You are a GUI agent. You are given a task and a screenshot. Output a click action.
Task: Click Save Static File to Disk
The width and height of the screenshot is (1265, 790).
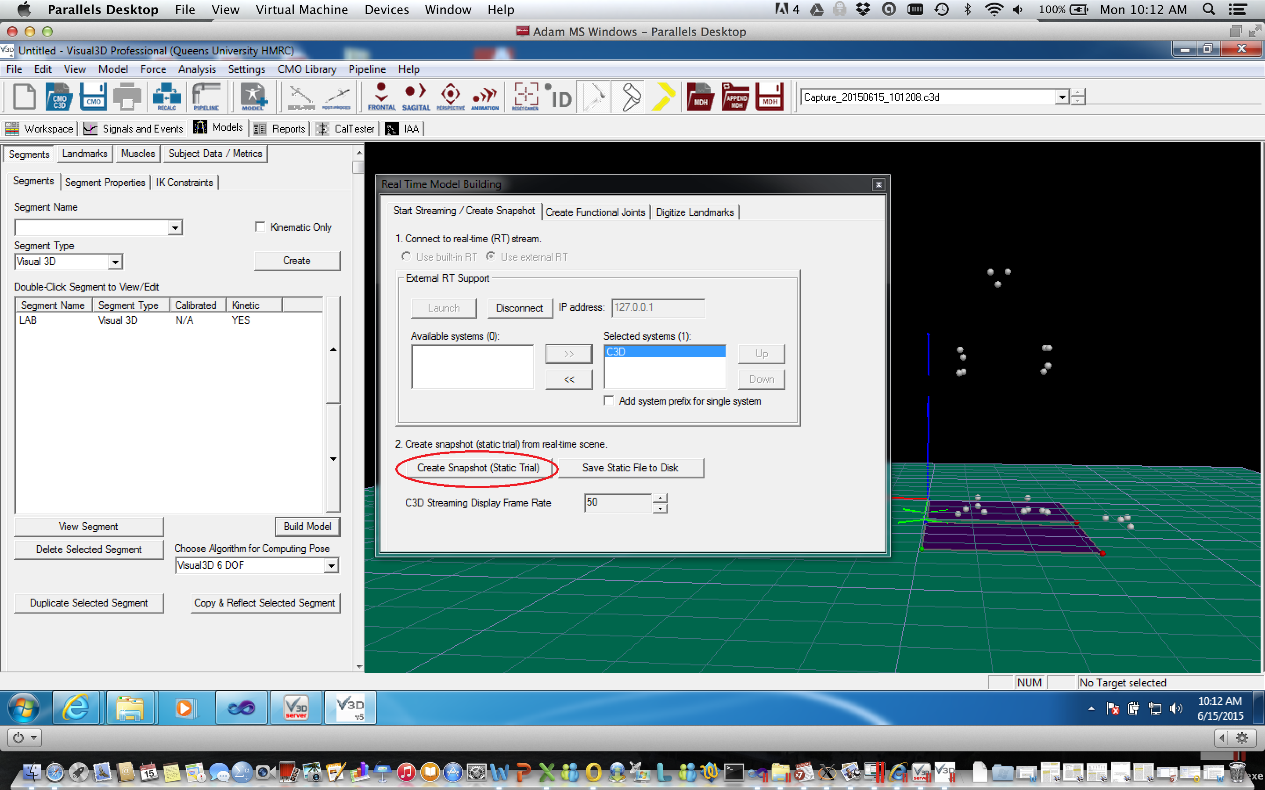pyautogui.click(x=630, y=467)
